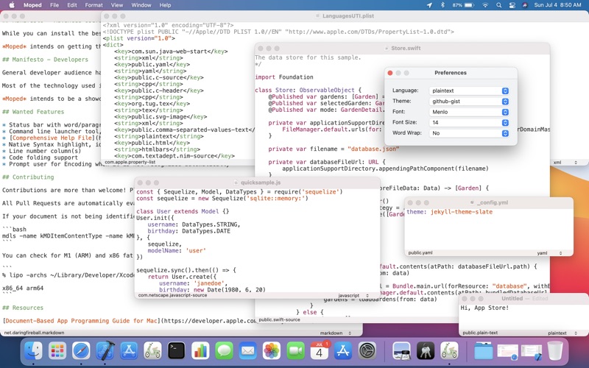Image resolution: width=589 pixels, height=368 pixels.
Task: Click the 'import Foundation' line in Store.swift
Action: tap(284, 77)
